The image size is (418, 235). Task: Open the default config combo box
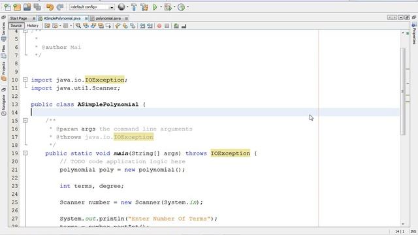[92, 7]
